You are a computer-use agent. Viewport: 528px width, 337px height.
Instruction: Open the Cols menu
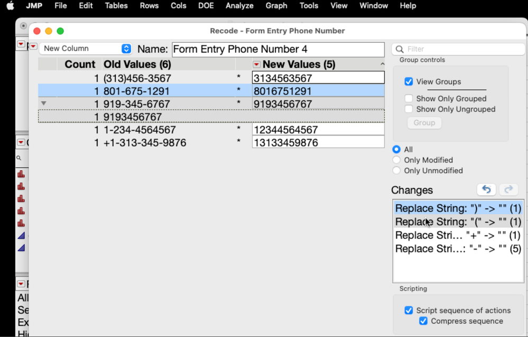coord(179,6)
